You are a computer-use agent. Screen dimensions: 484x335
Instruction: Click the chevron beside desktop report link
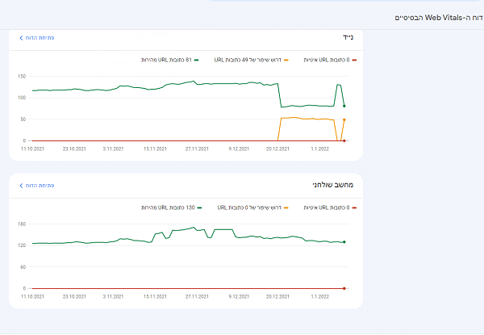[x=21, y=185]
